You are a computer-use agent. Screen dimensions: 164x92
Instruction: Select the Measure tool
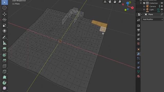(x=5, y=43)
